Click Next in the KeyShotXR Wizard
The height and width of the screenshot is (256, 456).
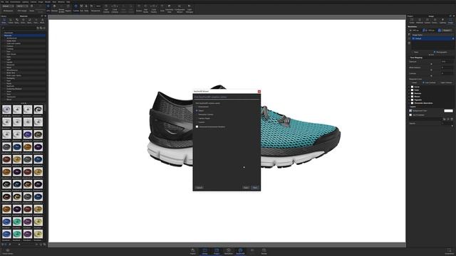tap(255, 188)
